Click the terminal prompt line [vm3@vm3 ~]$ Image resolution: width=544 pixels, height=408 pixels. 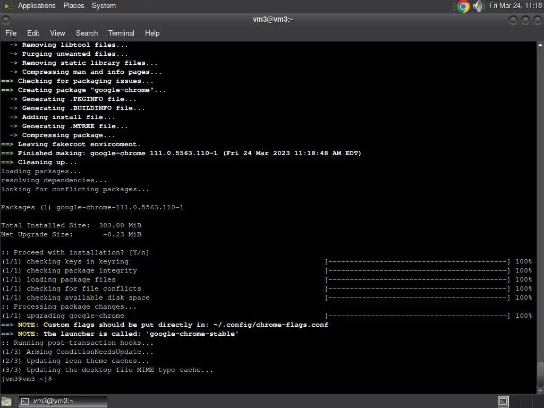(27, 379)
